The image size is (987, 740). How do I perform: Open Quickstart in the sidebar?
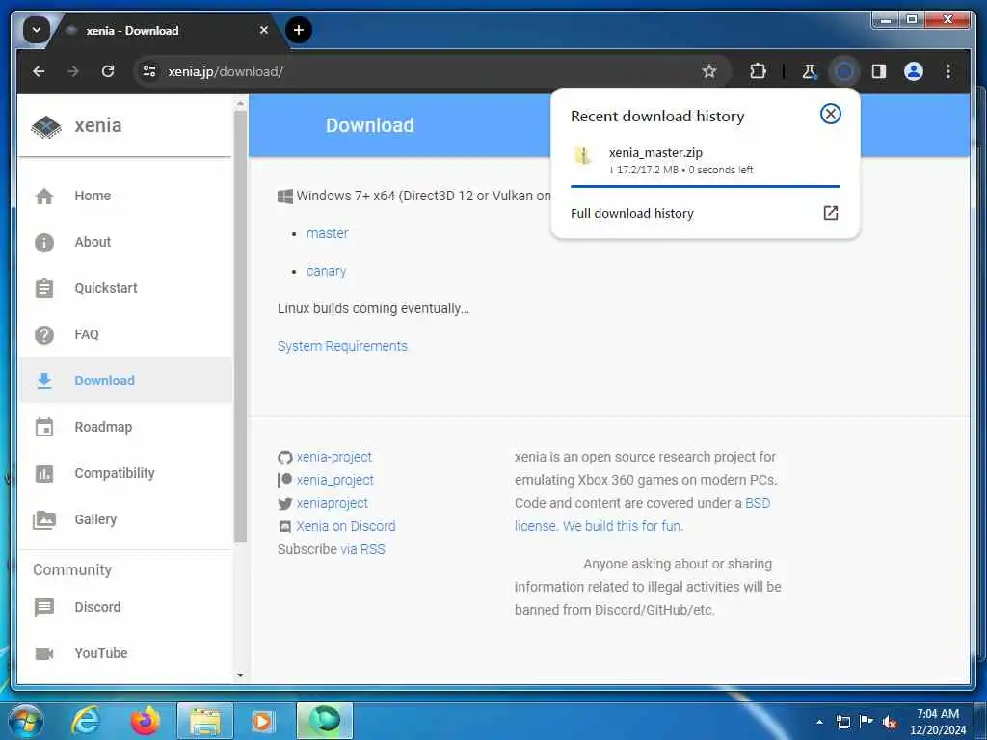(x=125, y=288)
